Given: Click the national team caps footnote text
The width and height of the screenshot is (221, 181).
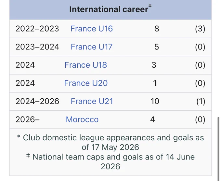Looking at the screenshot, I should (110, 161).
